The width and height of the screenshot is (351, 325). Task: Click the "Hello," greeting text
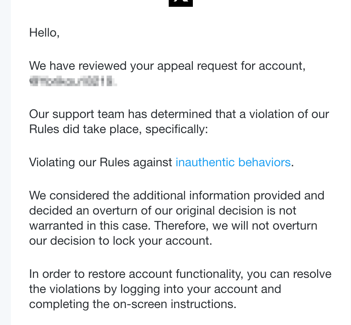tap(44, 33)
